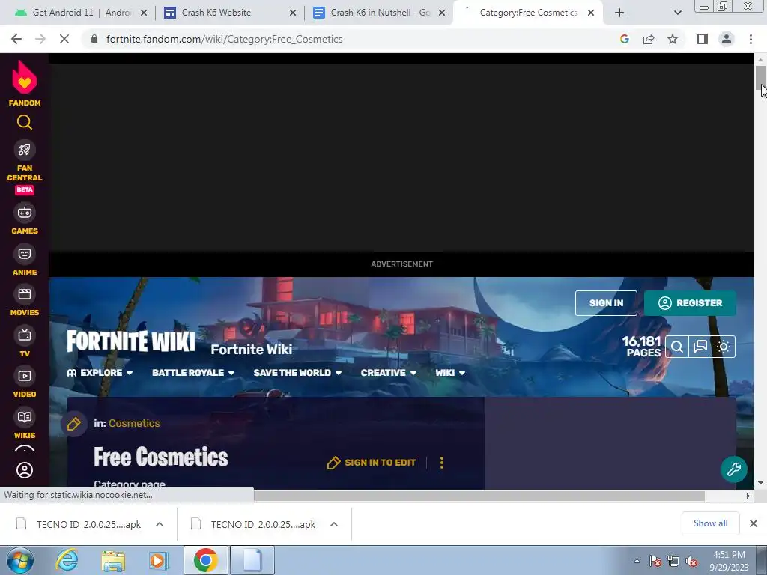This screenshot has height=575, width=767.
Task: Open the Movies clapperboard icon
Action: [25, 294]
